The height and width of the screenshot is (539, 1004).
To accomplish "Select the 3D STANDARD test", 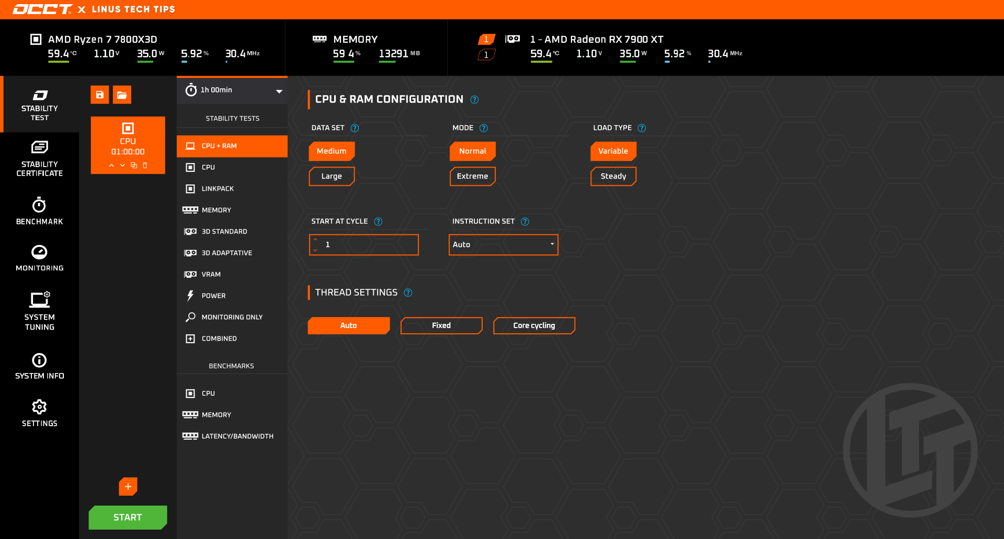I will coord(232,232).
